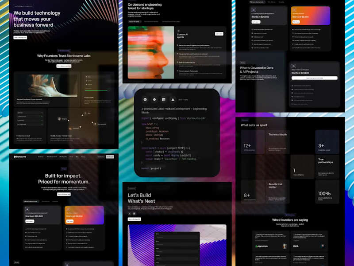Image resolution: width=354 pixels, height=266 pixels.
Task: Click the four-petal flower icon in the code card
Action: tap(154, 99)
